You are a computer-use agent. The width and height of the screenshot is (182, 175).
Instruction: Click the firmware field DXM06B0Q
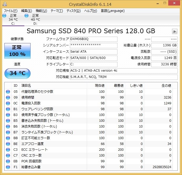click(x=94, y=39)
